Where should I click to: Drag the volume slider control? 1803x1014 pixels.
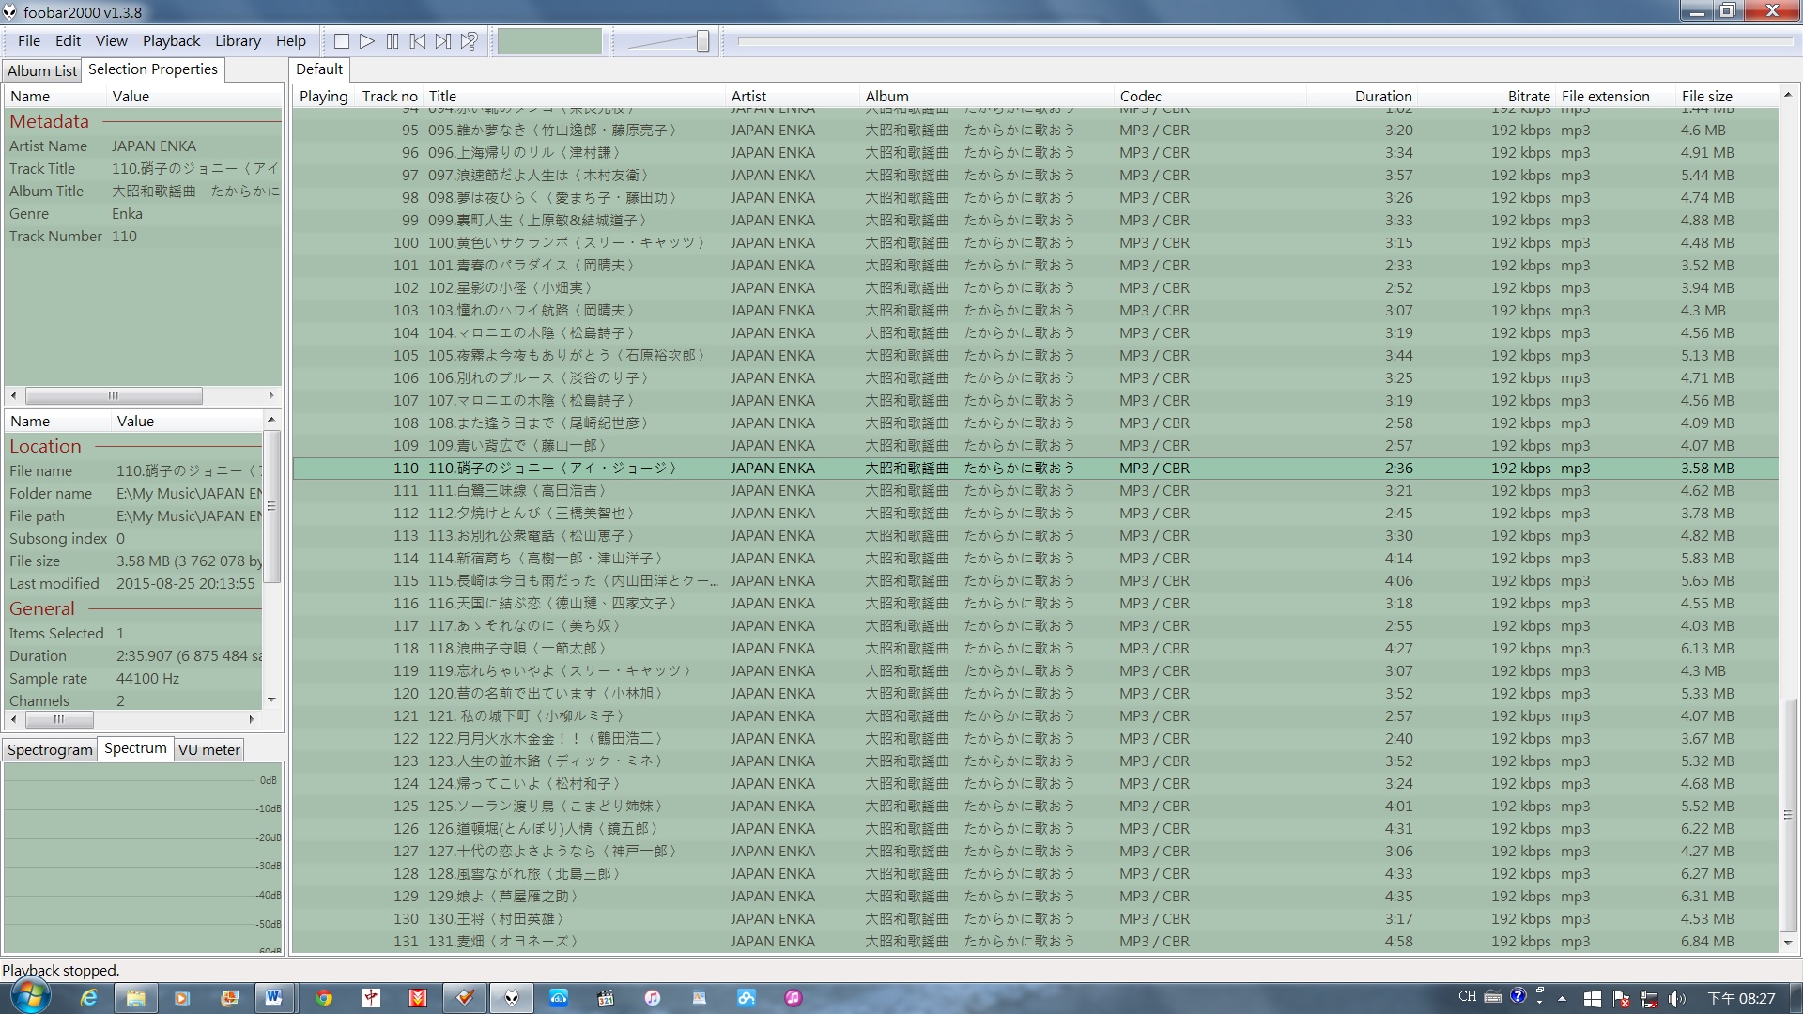pyautogui.click(x=703, y=41)
